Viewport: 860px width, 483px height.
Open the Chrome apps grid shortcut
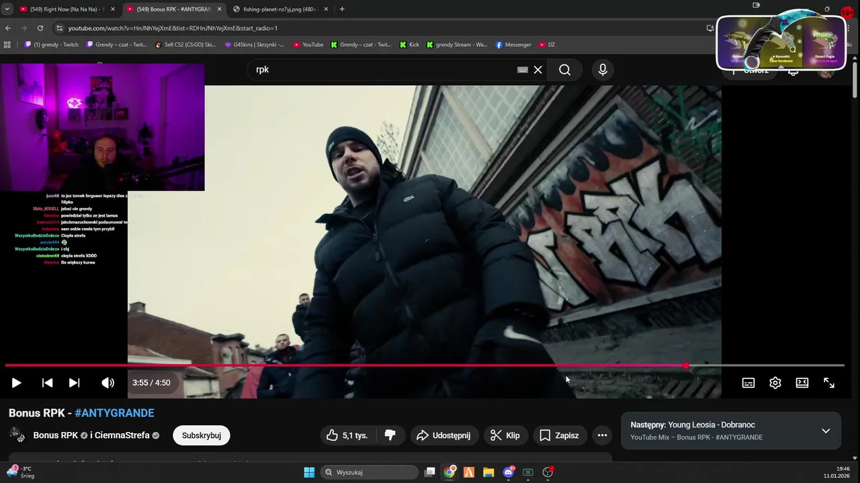(7, 45)
